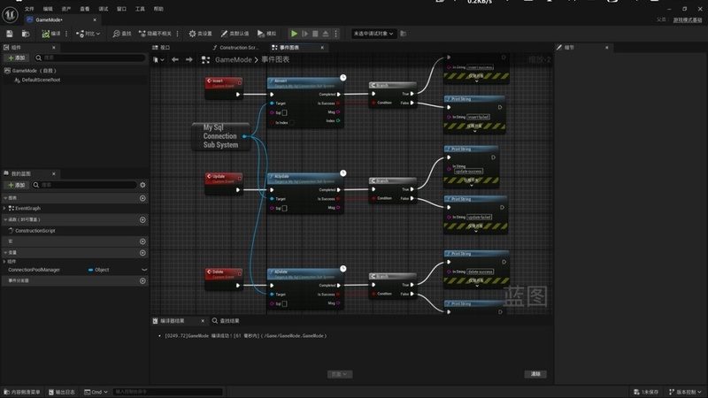Viewport: 708px width, 398px height.
Task: Click the Stop simulation square icon
Action: pyautogui.click(x=315, y=34)
